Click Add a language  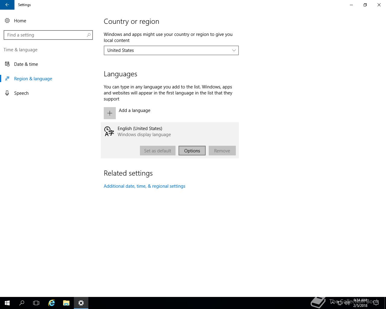click(134, 110)
